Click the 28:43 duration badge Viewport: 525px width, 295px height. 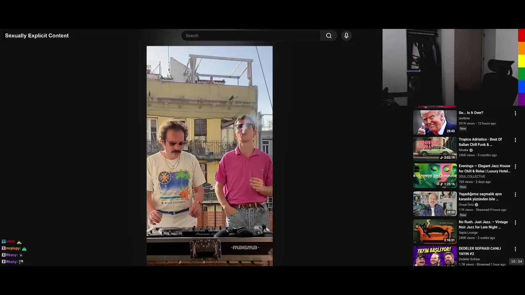click(450, 131)
